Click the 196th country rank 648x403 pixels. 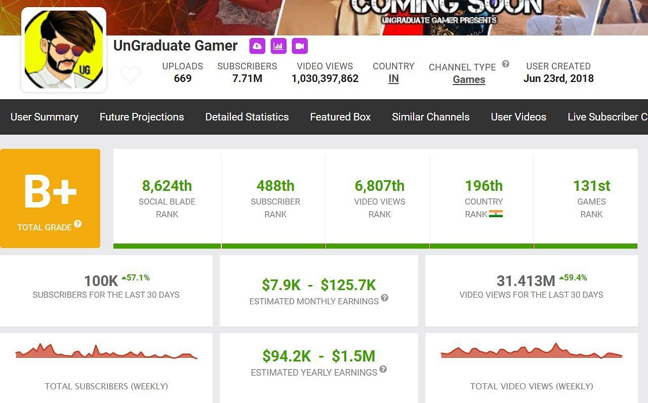[484, 186]
